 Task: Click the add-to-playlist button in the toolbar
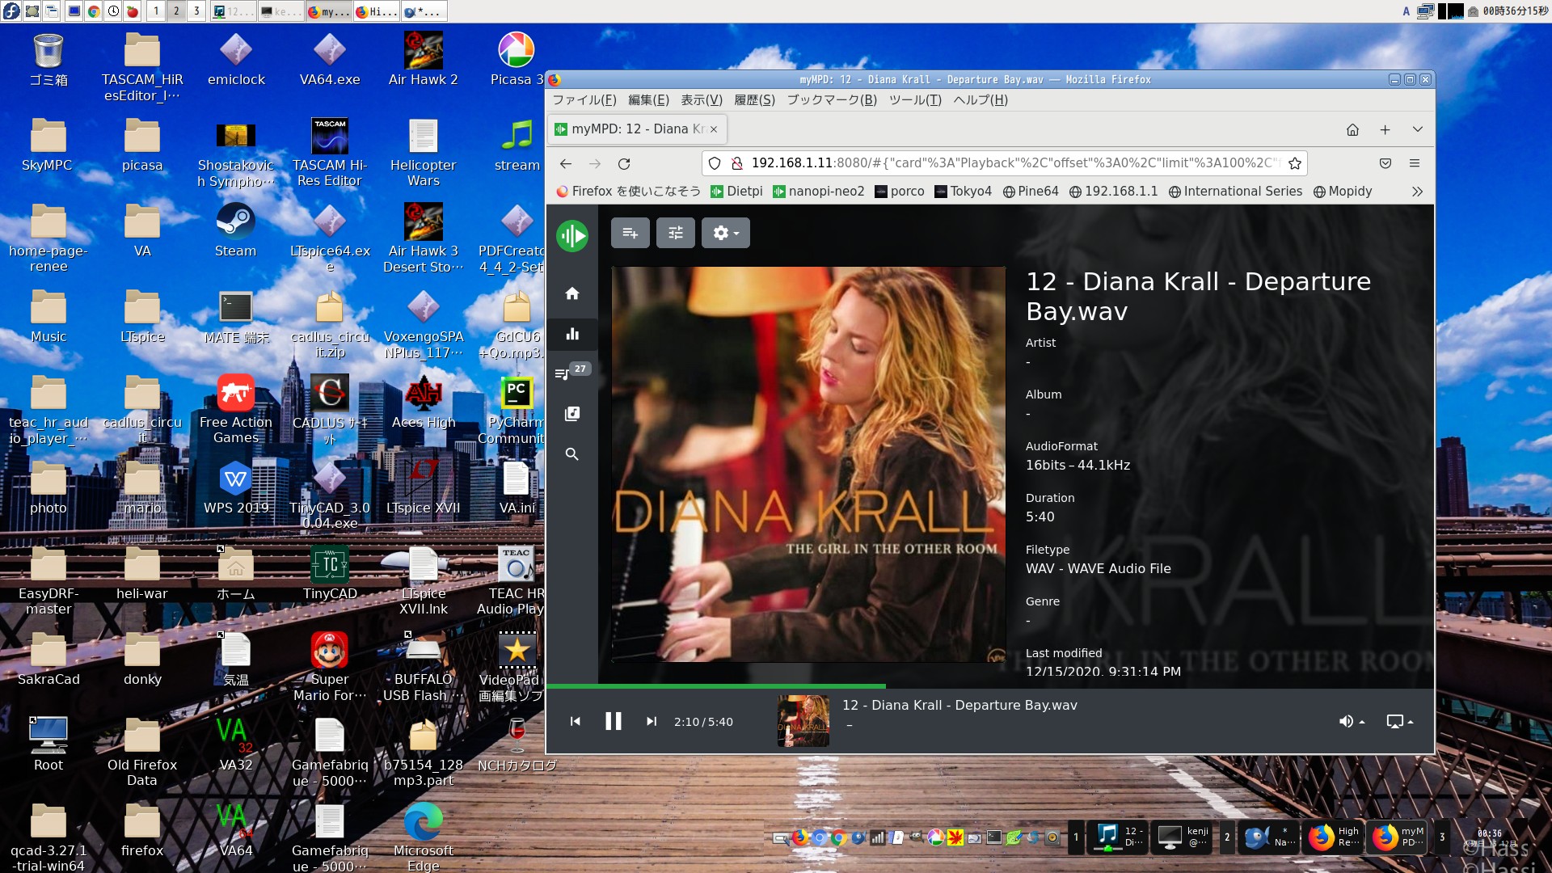point(630,233)
